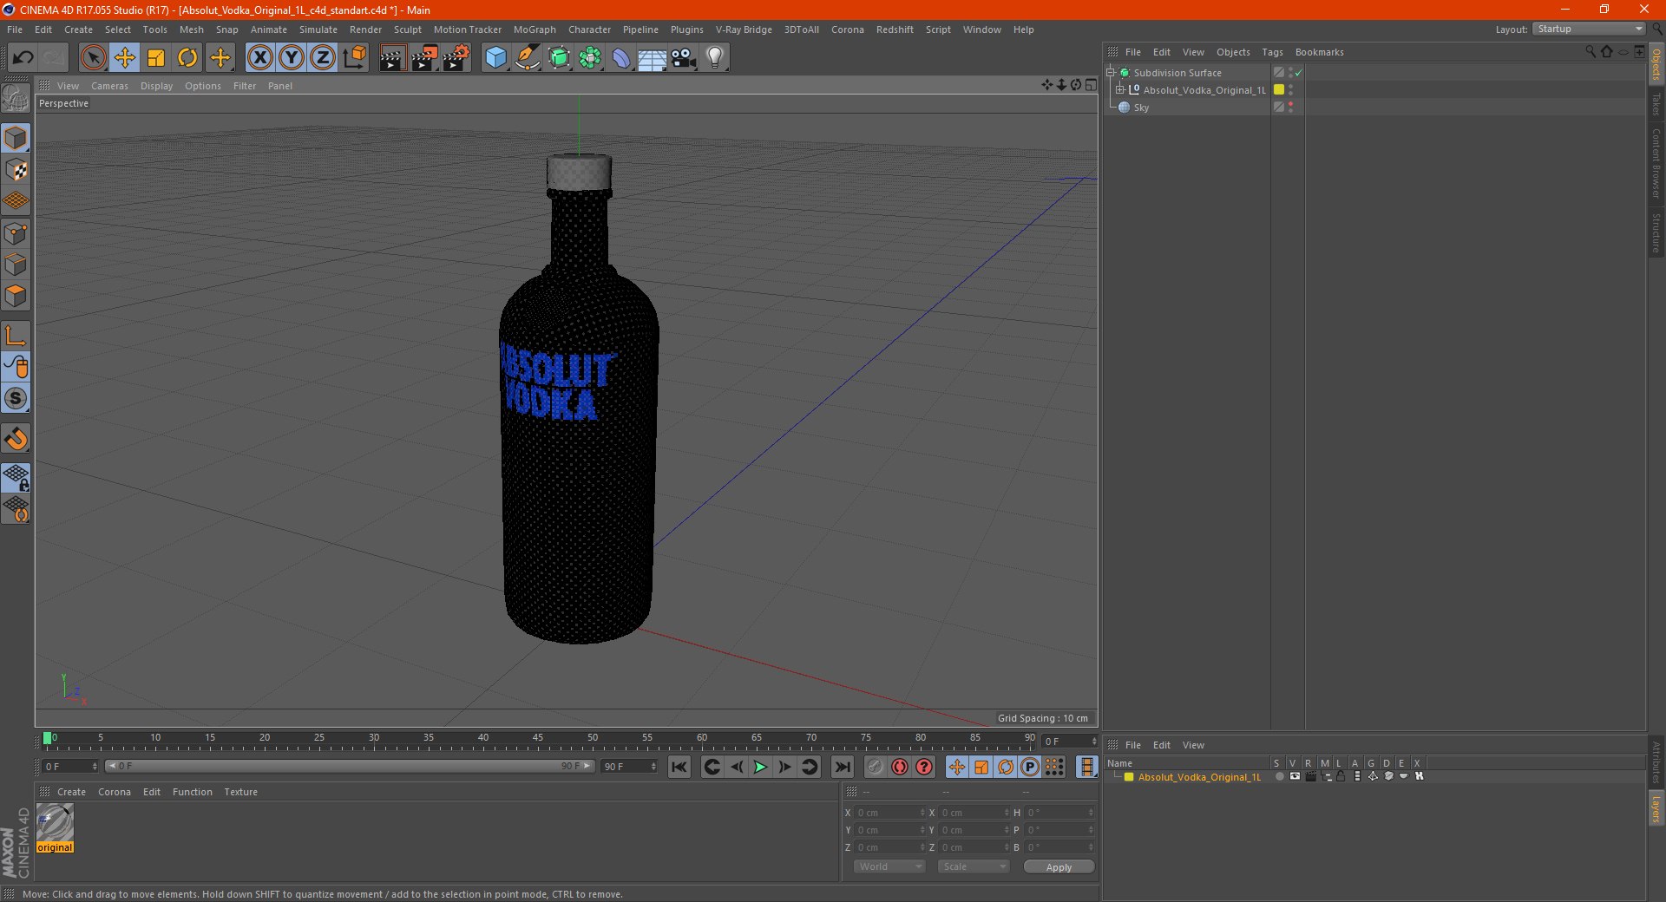Select the Sky object in the tree
This screenshot has height=902, width=1666.
pyautogui.click(x=1141, y=108)
